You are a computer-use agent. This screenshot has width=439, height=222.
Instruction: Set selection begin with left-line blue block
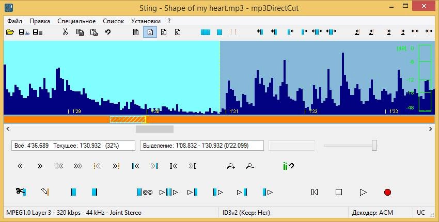pyautogui.click(x=73, y=192)
